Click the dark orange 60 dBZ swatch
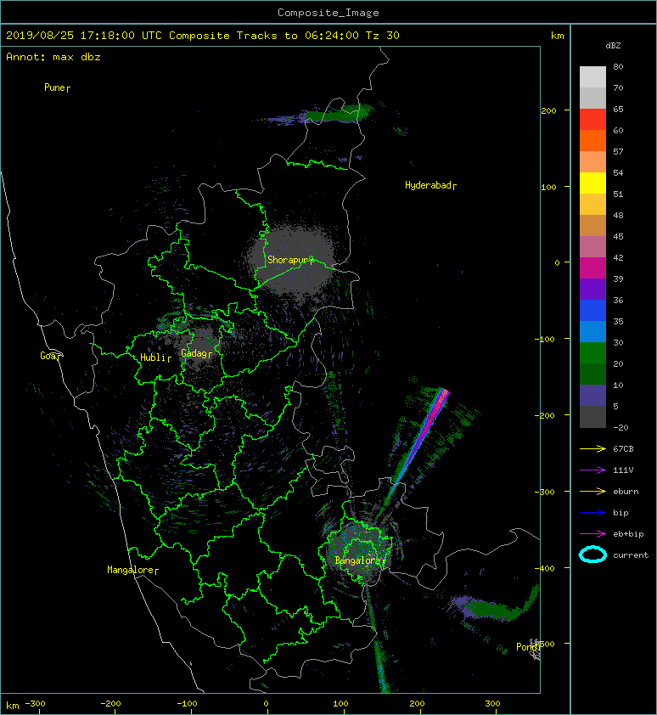The height and width of the screenshot is (715, 657). [x=592, y=140]
